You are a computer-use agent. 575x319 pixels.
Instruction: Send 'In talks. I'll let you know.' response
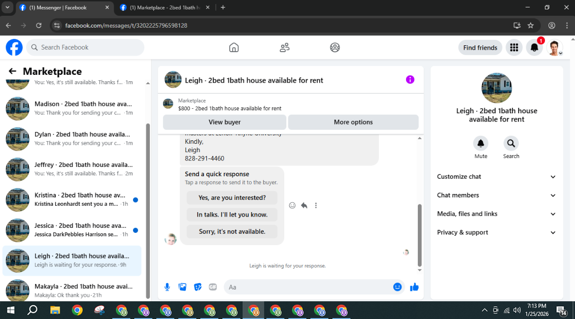[232, 215]
